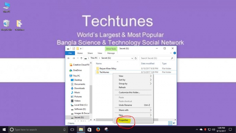The width and height of the screenshot is (236, 133).
Task: Open Videos in the navigation pane
Action: click(x=76, y=101)
